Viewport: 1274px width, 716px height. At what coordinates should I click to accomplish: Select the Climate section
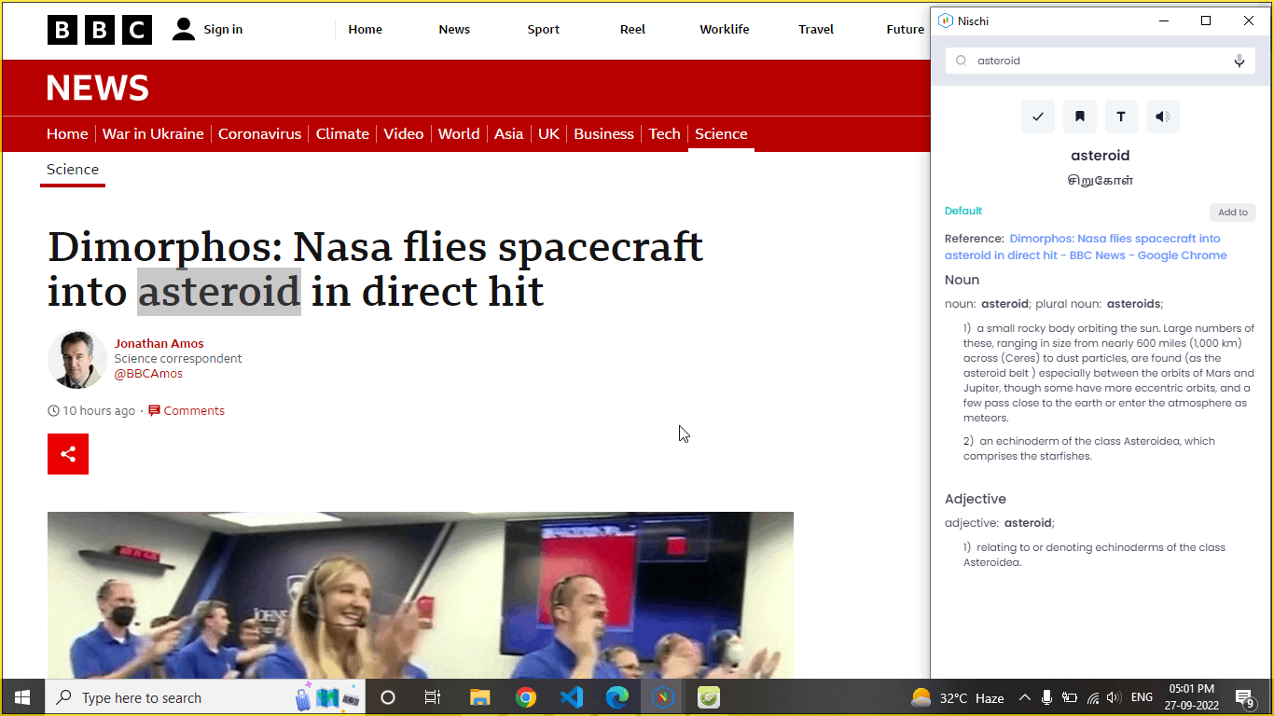(x=342, y=134)
